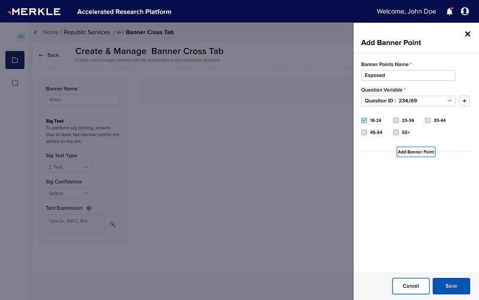Viewport: 479px width, 300px height.
Task: Collapse the sidebar with the double-chevron icon
Action: 21,36
